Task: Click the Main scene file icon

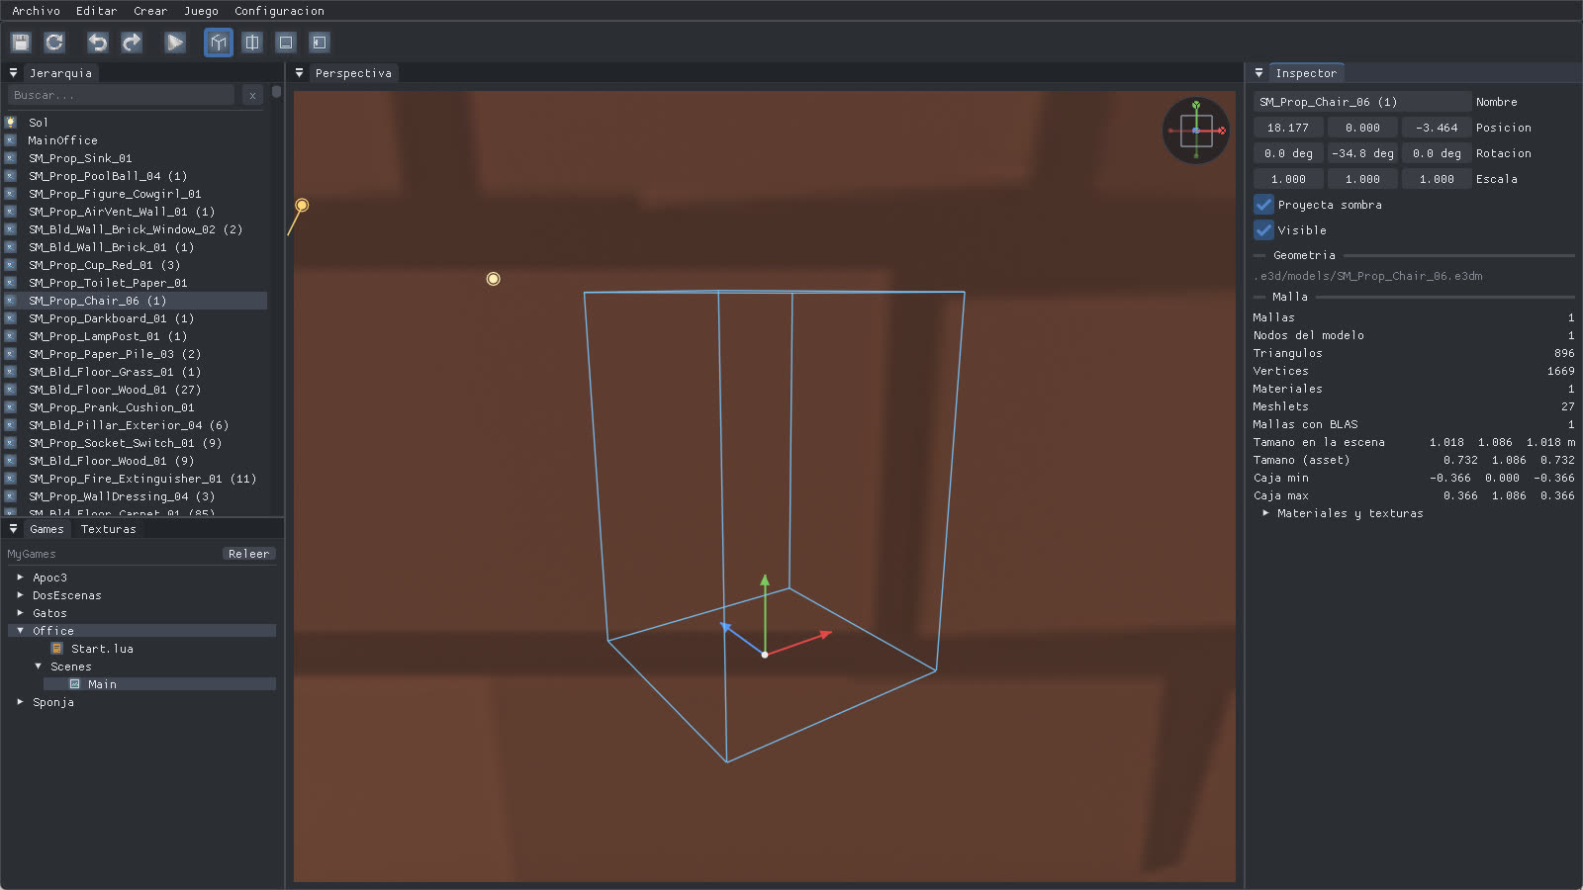Action: click(x=74, y=684)
